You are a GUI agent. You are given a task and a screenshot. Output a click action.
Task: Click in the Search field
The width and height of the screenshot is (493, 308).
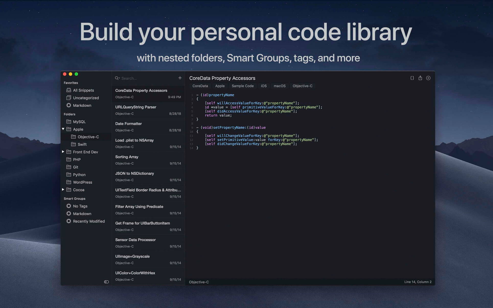(x=146, y=78)
